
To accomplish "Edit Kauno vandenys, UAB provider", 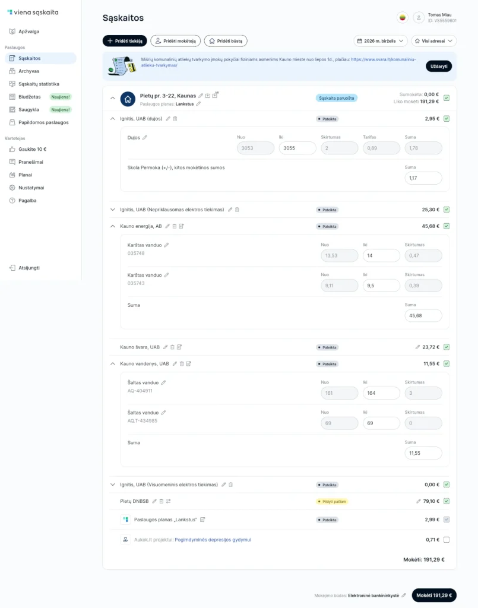I will pyautogui.click(x=175, y=364).
